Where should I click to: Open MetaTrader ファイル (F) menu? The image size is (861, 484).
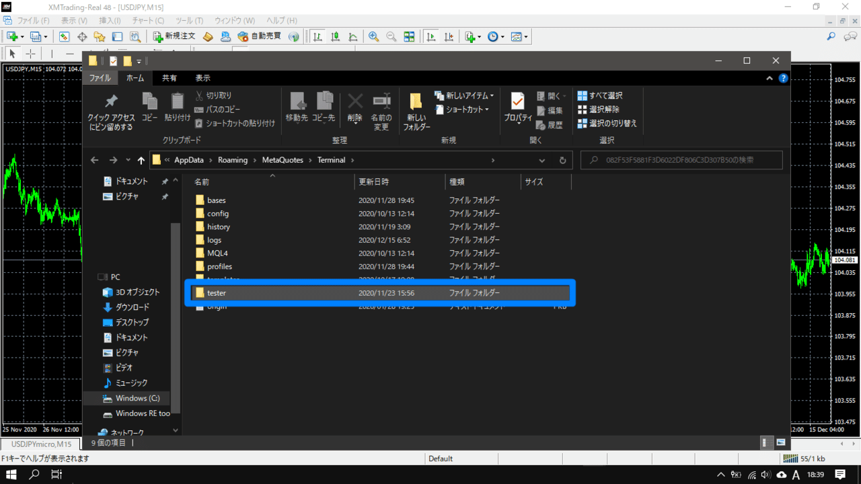(x=32, y=20)
